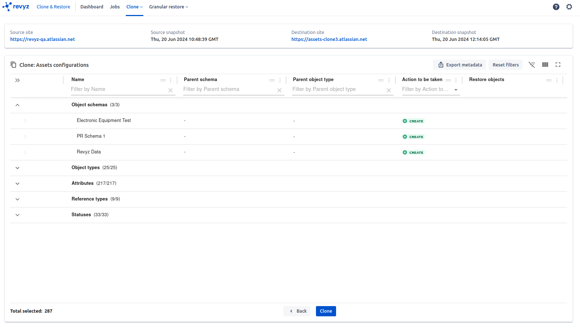The image size is (580, 328).
Task: Open Parent object type column options menu
Action: click(389, 80)
